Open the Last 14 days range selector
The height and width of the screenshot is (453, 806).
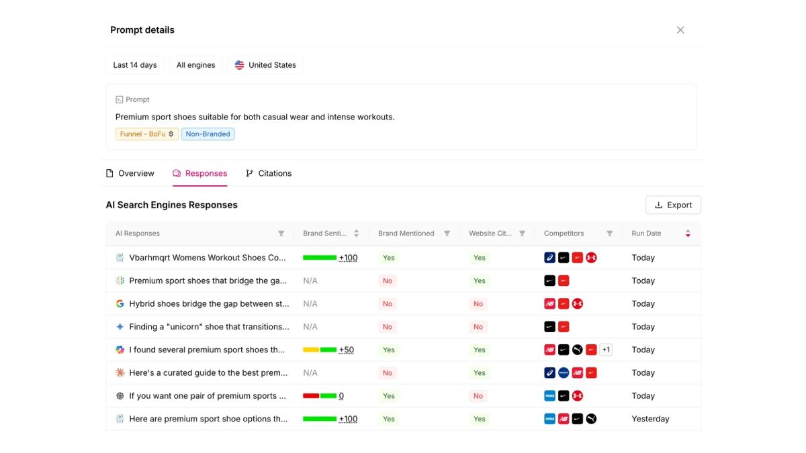[x=135, y=65]
